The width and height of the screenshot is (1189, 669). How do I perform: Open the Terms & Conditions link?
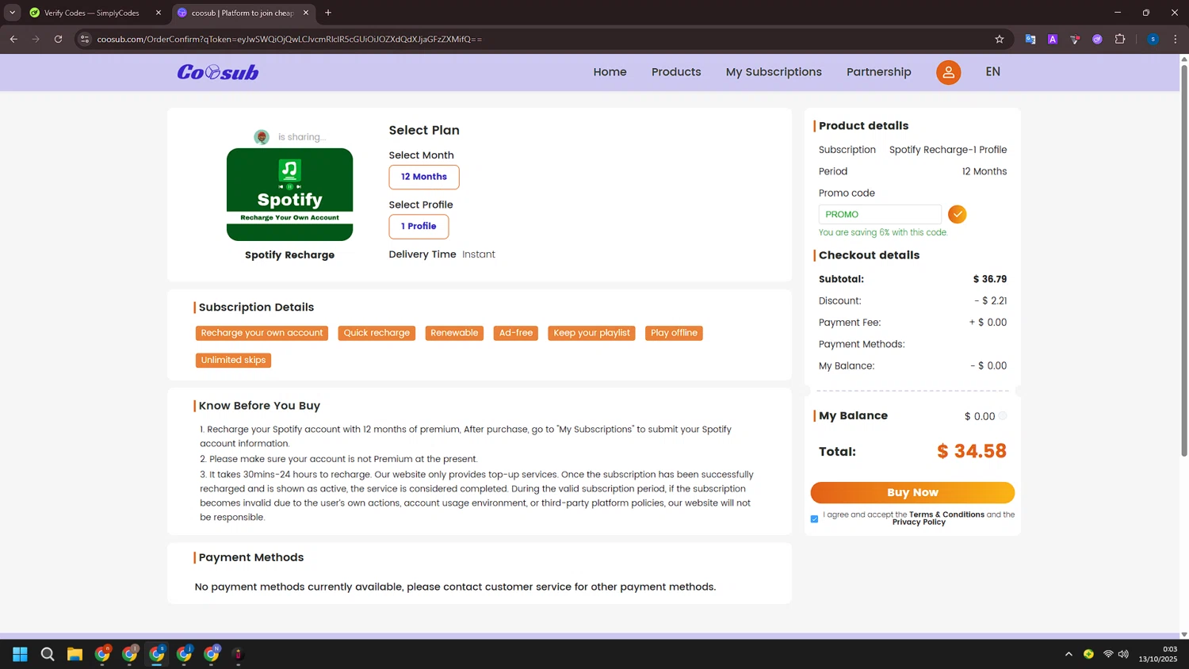tap(946, 514)
